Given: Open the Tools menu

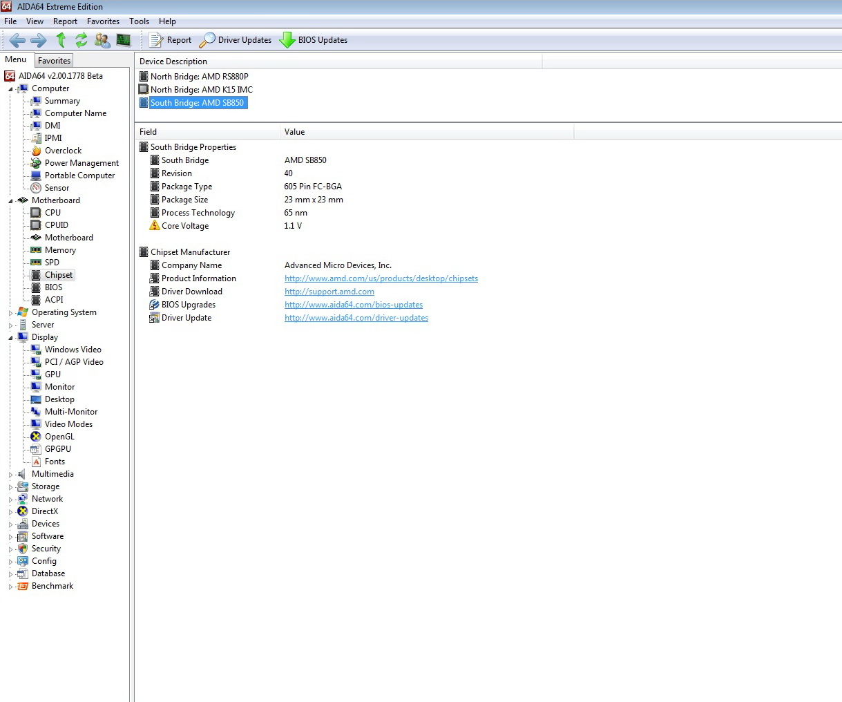Looking at the screenshot, I should pos(139,21).
